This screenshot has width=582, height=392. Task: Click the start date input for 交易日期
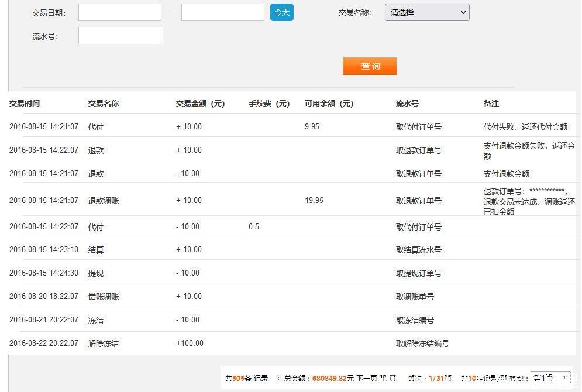120,12
